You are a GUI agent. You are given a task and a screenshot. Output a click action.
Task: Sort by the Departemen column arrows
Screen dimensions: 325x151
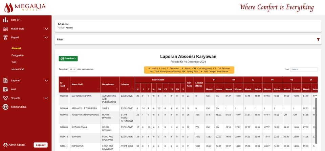117,89
